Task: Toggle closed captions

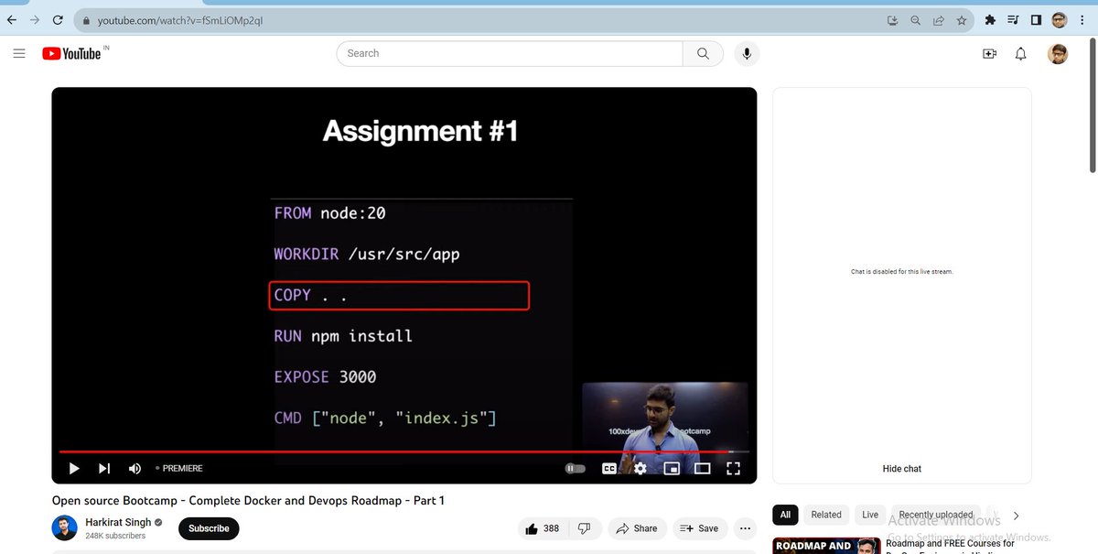Action: [x=609, y=468]
